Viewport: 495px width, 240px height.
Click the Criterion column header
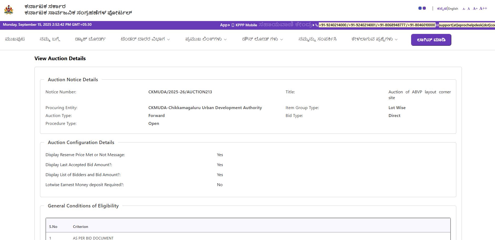point(80,227)
